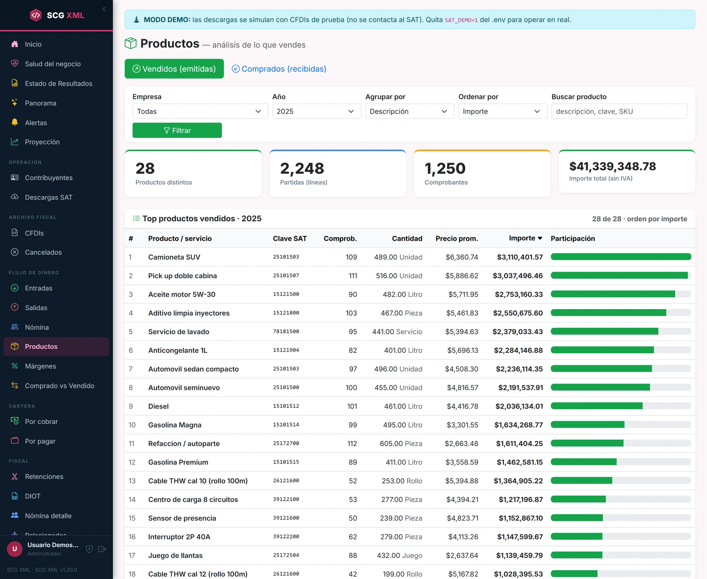Expand the Agrupar por Descripción dropdown

point(410,111)
